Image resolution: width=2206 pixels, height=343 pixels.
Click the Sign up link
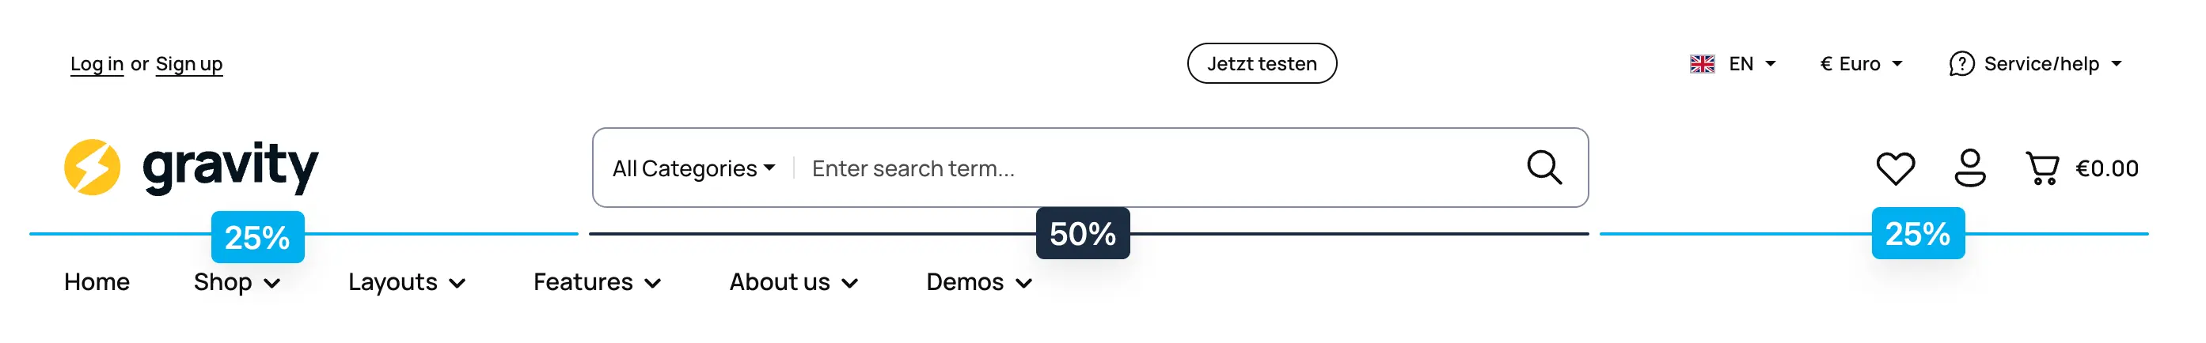[189, 64]
